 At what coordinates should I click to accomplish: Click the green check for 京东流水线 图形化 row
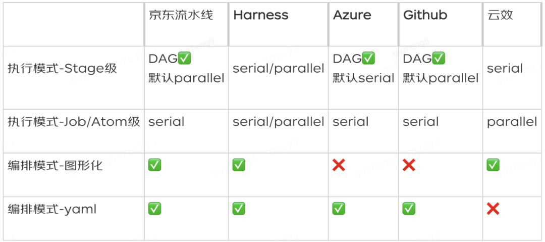[155, 165]
